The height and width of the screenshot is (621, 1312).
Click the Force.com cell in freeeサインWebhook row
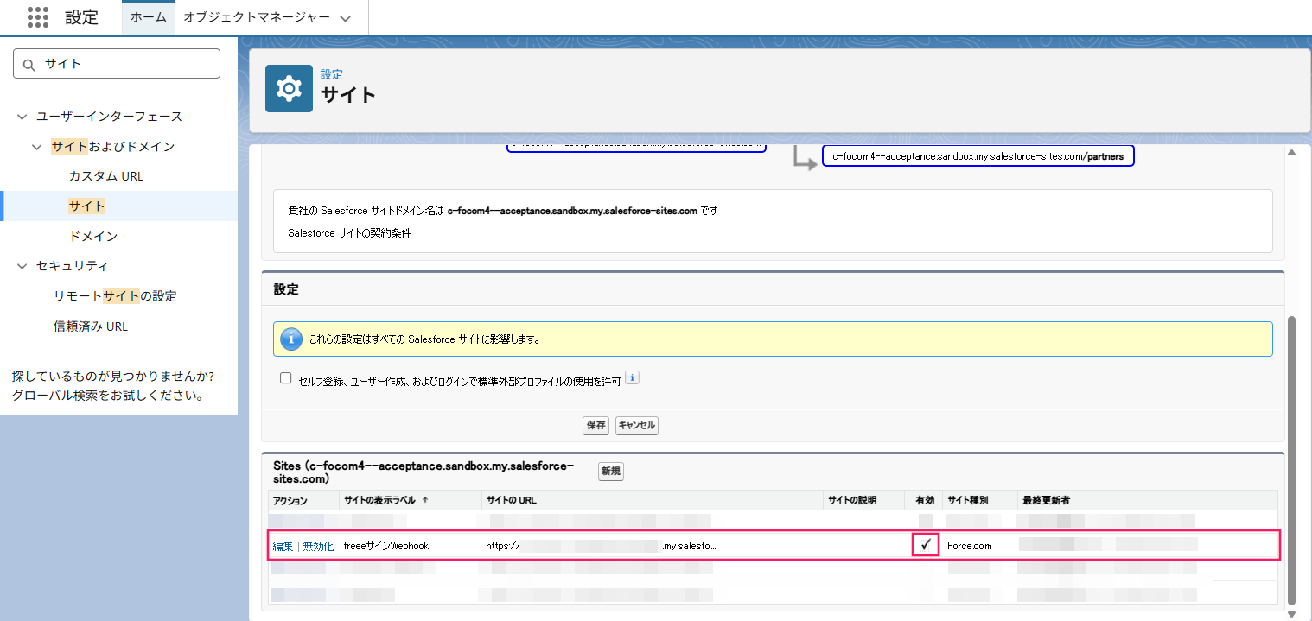[x=970, y=546]
